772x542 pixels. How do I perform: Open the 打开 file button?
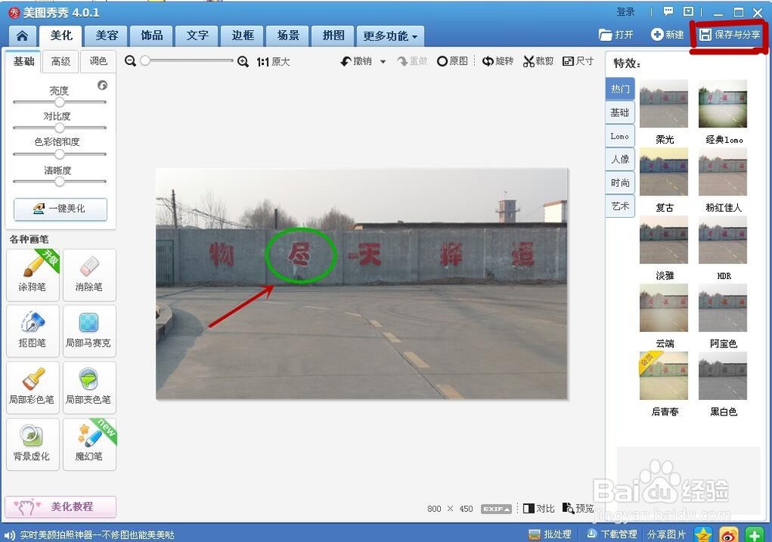616,35
